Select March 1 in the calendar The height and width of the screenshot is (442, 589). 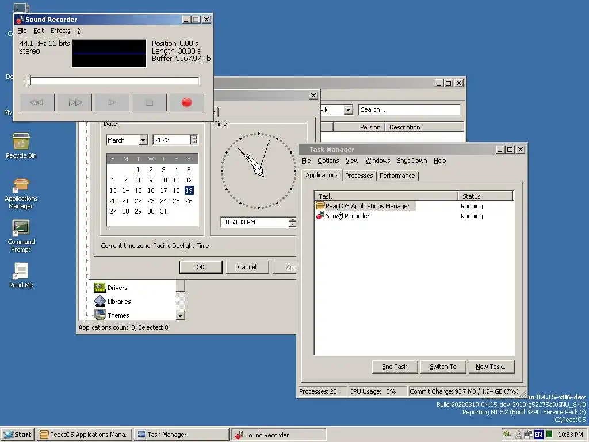point(138,170)
